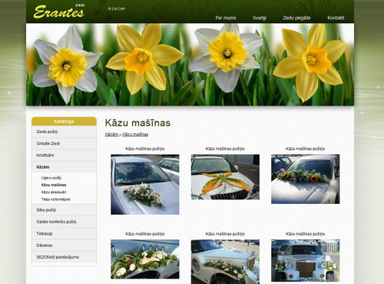Viewport: 384px width, 284px height.
Task: Open Telpaugi catalog category
Action: (x=64, y=233)
